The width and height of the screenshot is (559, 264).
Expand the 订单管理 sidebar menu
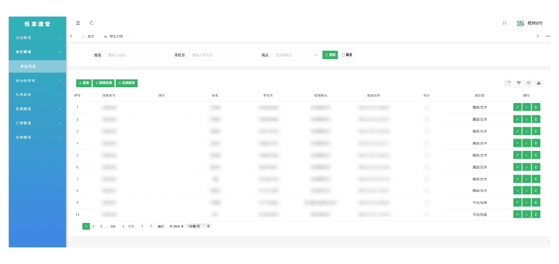pyautogui.click(x=37, y=123)
